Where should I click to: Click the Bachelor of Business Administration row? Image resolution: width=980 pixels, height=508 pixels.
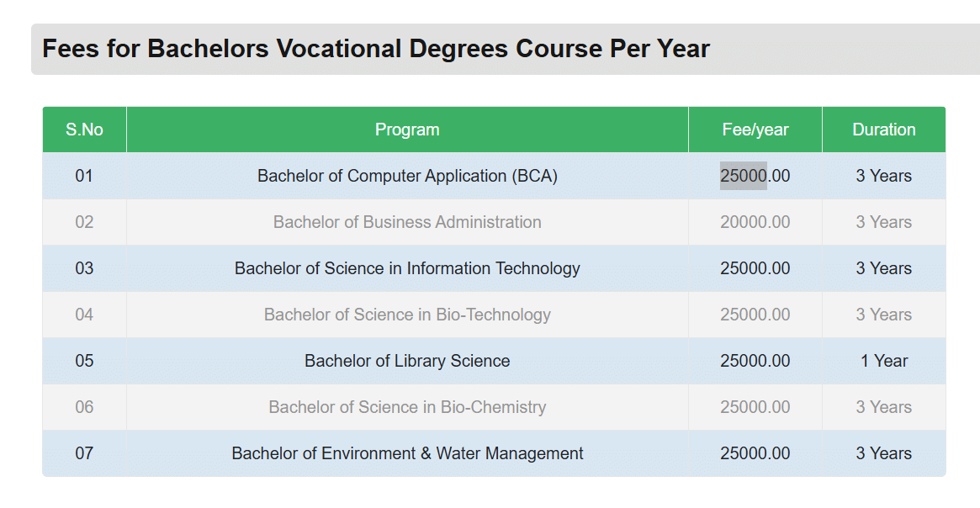click(407, 222)
